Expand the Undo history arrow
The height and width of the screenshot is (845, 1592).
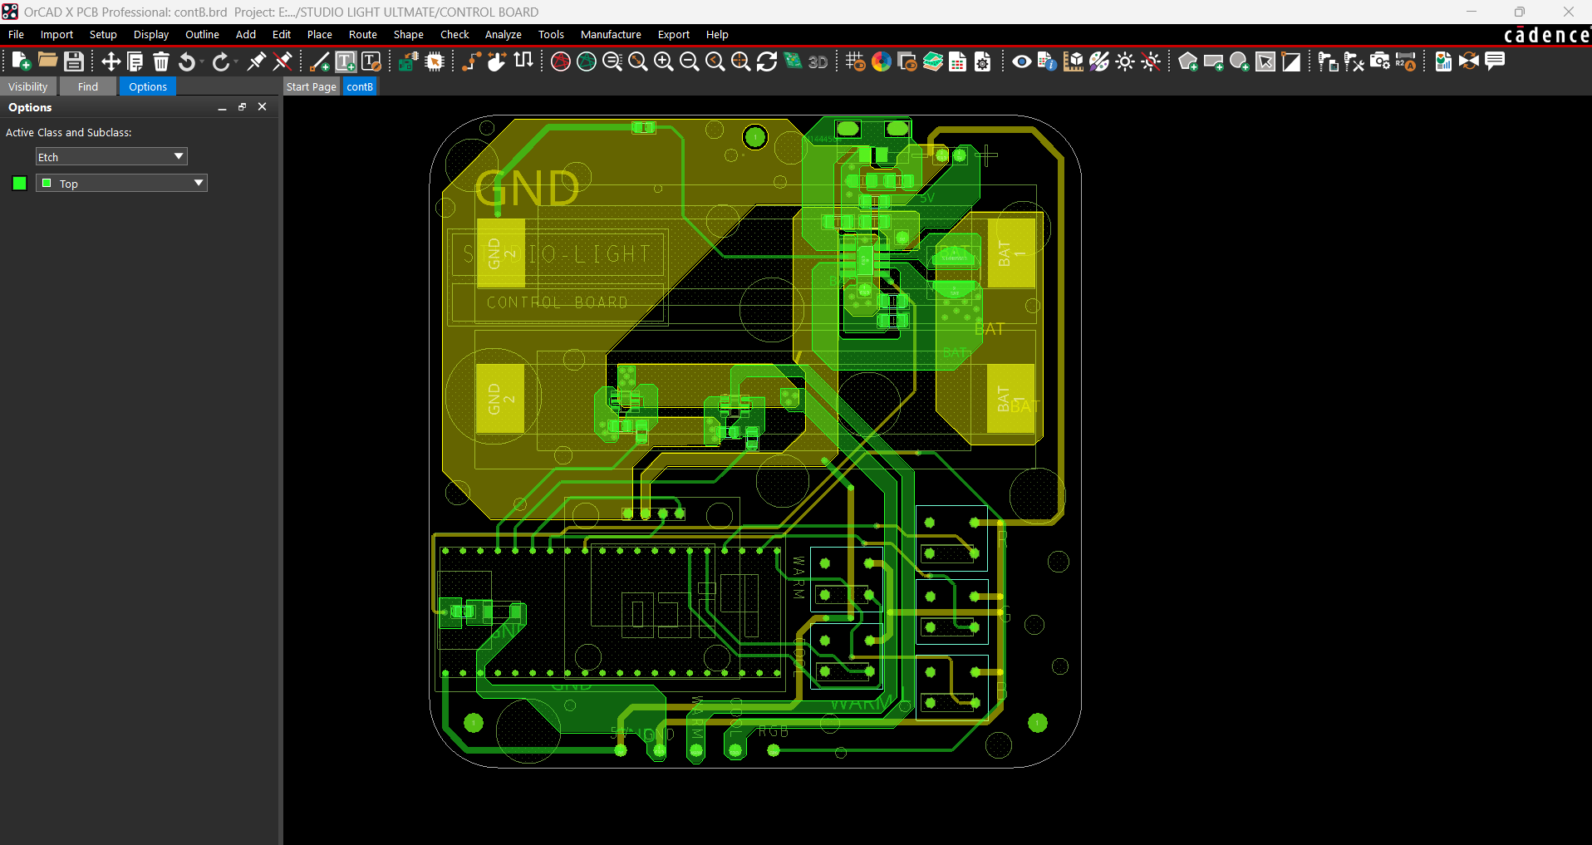[x=202, y=62]
